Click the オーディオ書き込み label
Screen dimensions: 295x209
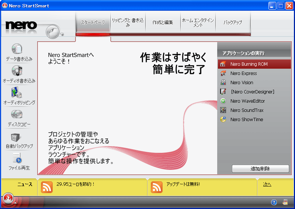point(19,81)
